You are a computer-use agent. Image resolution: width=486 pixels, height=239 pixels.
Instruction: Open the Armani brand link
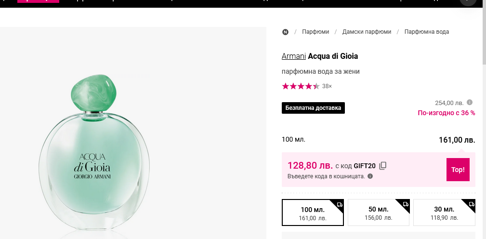pyautogui.click(x=294, y=56)
